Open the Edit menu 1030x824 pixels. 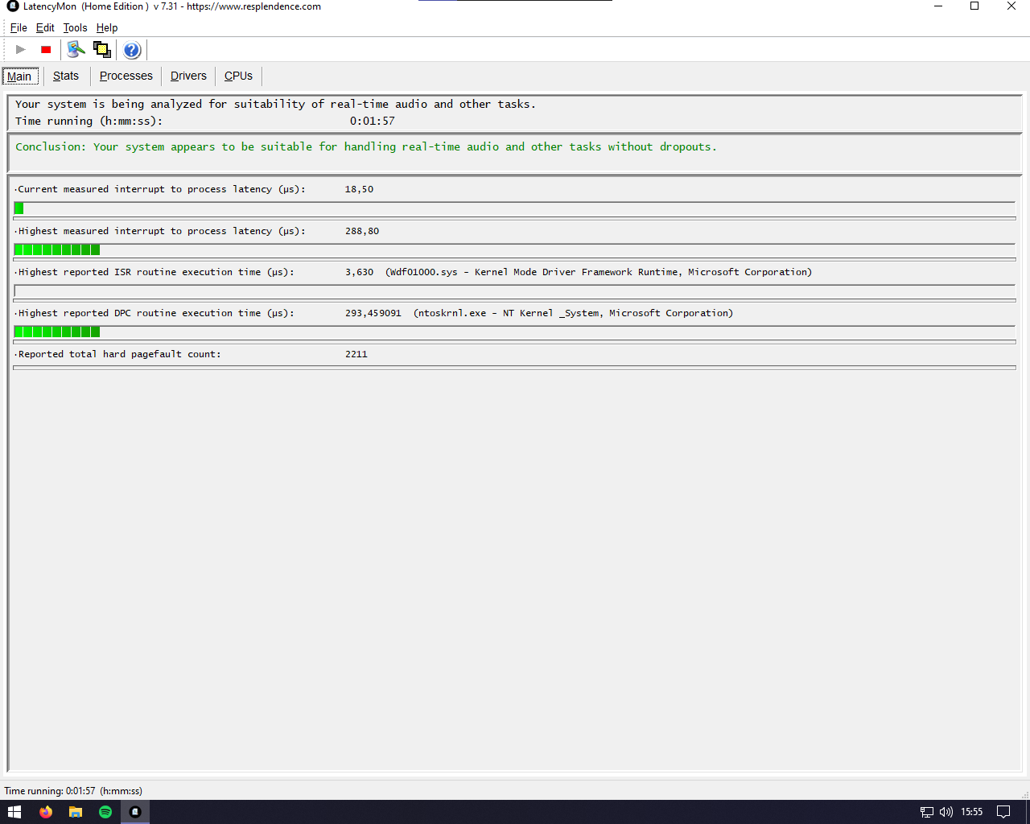click(x=45, y=27)
